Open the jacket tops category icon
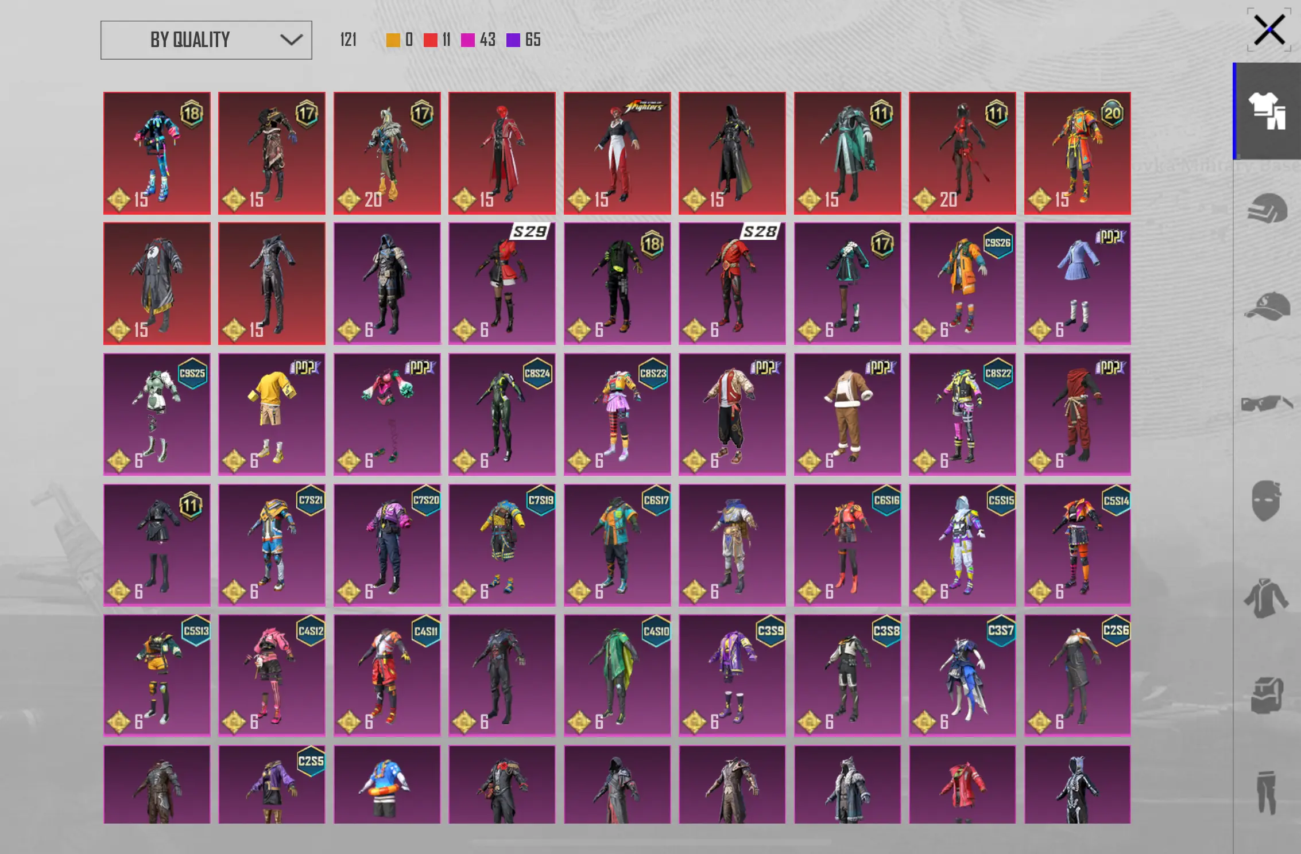This screenshot has height=854, width=1301. (1267, 598)
